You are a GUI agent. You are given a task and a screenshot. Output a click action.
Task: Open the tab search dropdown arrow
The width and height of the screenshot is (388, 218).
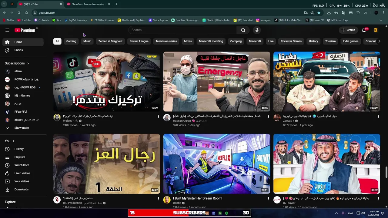pos(4,4)
